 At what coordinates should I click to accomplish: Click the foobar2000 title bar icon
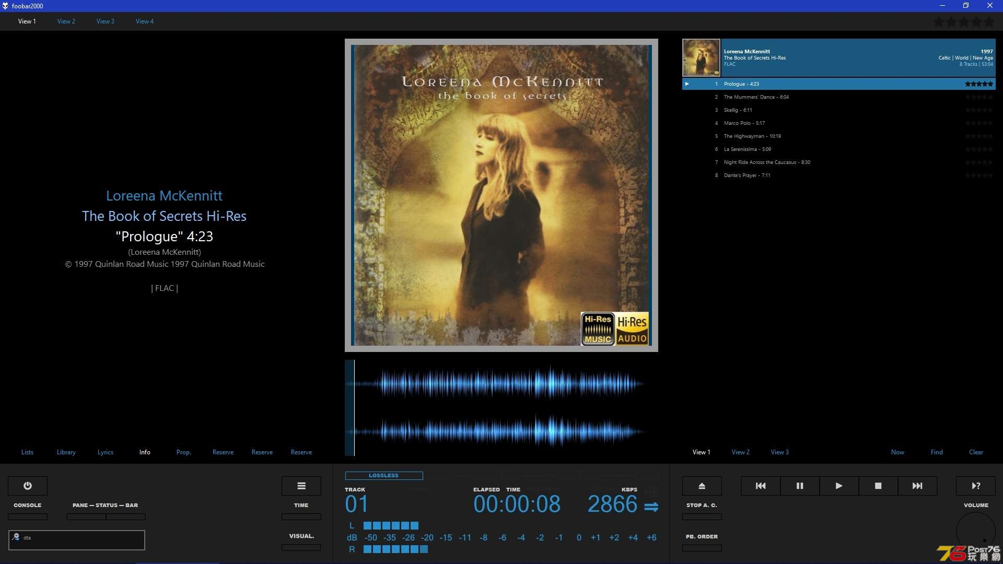tap(5, 6)
